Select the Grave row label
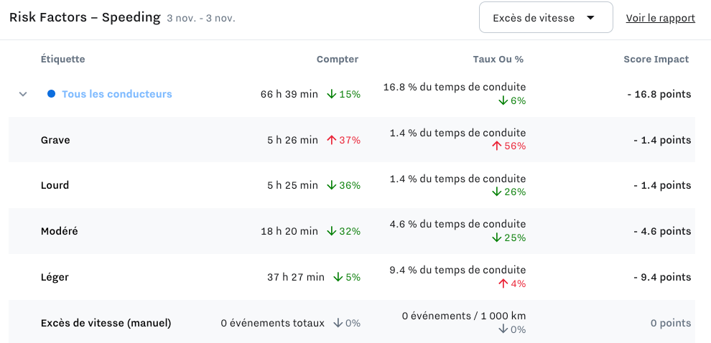Image resolution: width=711 pixels, height=343 pixels. point(55,140)
